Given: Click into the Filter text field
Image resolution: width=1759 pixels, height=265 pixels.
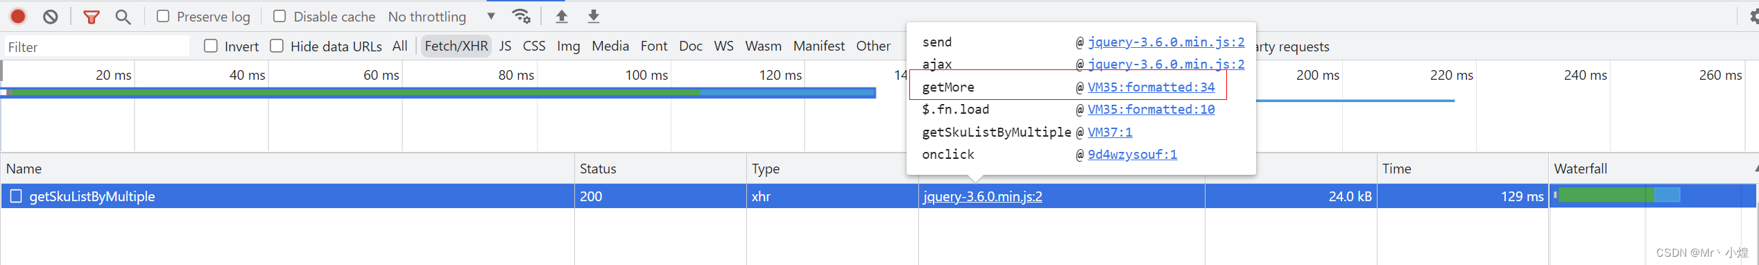Looking at the screenshot, I should [96, 46].
